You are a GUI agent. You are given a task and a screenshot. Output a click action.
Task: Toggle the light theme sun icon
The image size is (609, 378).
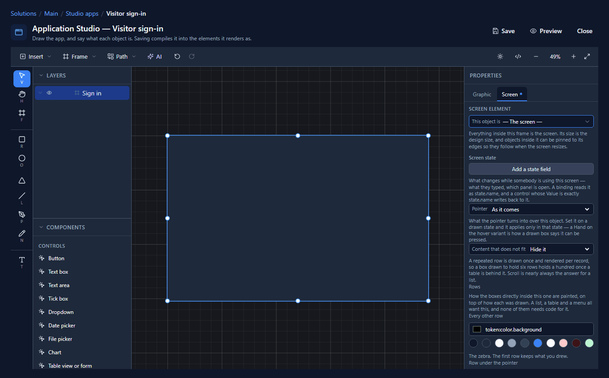click(500, 56)
